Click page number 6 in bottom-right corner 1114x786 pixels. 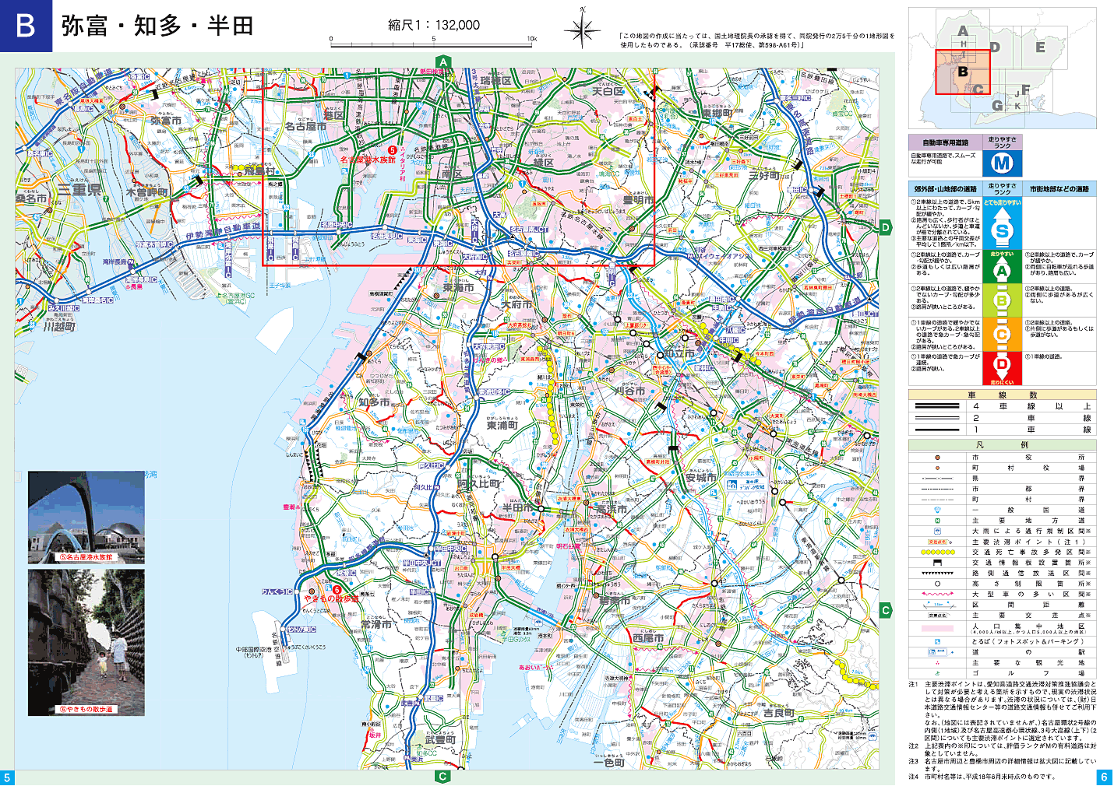(x=1105, y=777)
